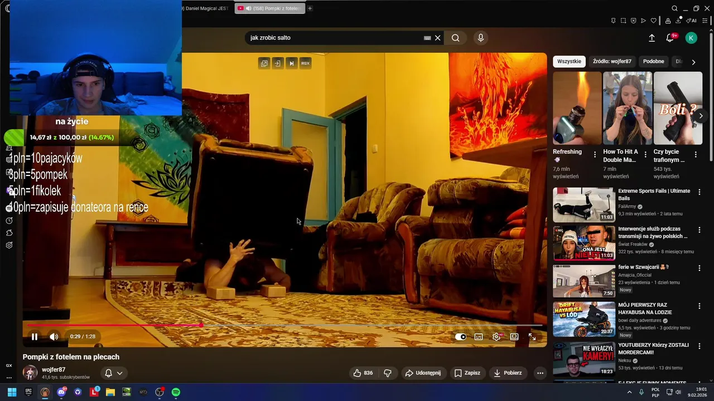Open a new browser tab with plus
The image size is (714, 401).
310,8
